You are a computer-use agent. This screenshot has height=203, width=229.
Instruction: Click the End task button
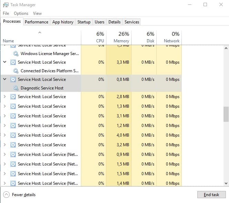211,195
